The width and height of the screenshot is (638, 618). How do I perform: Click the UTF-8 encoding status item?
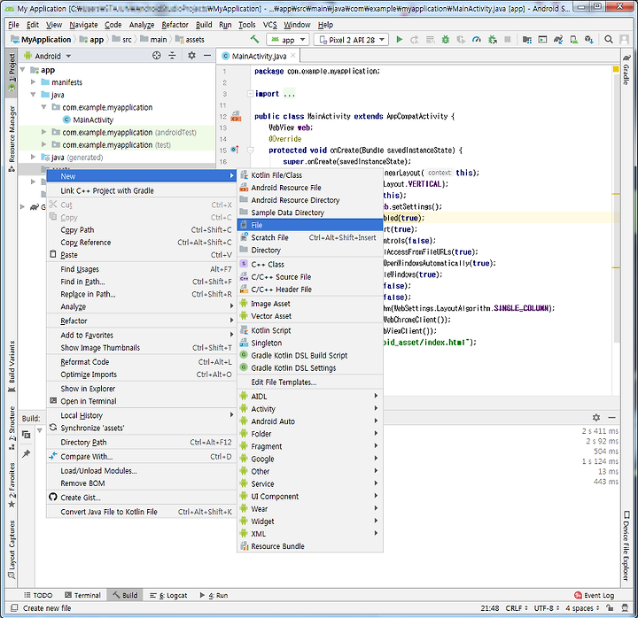pos(547,608)
